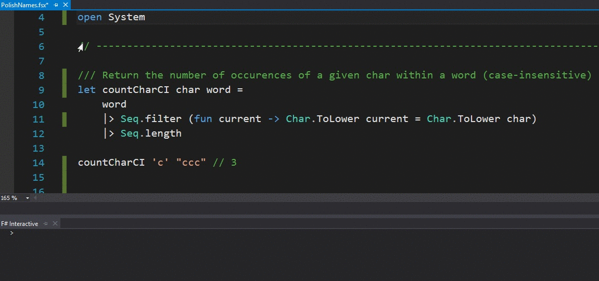Close the F# Interactive panel

[x=55, y=223]
